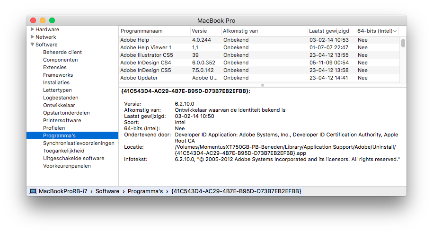
Task: Open Printersoftware in sidebar
Action: point(62,120)
